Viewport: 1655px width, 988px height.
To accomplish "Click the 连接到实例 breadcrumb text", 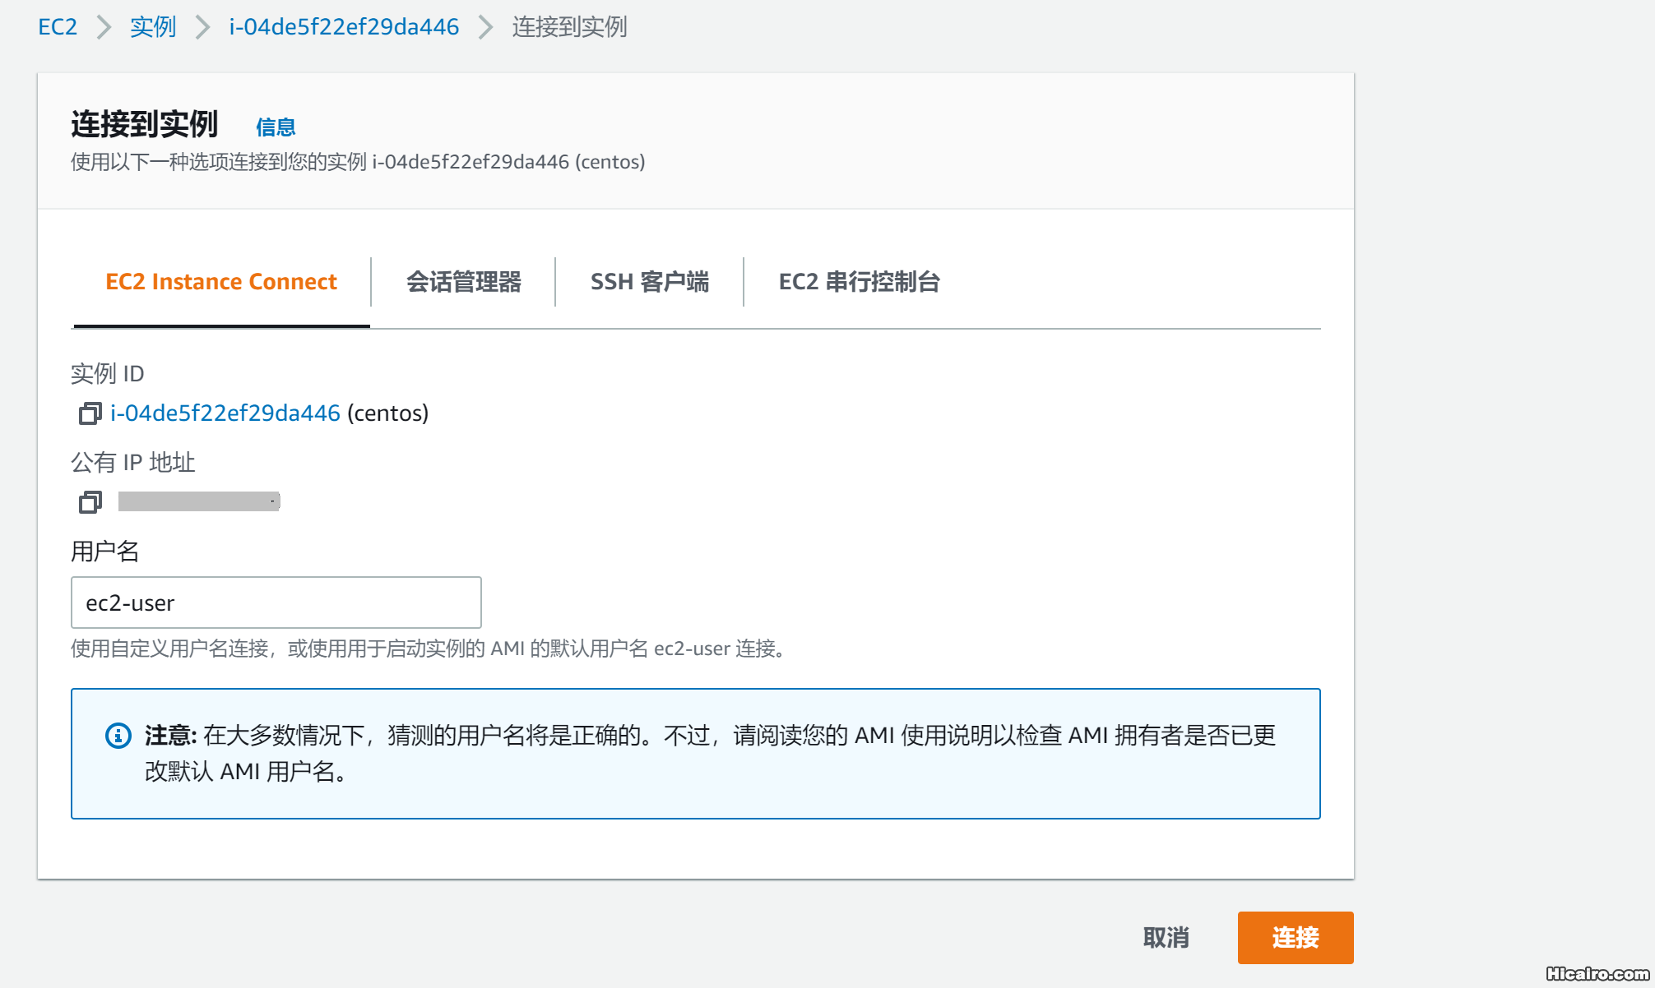I will point(568,26).
